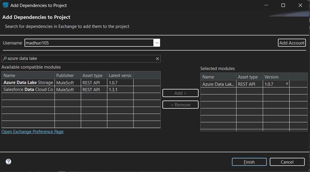Open the Username dropdown arrow
310x172 pixels.
click(157, 43)
